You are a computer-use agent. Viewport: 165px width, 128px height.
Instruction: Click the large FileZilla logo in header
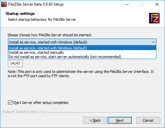[154, 18]
